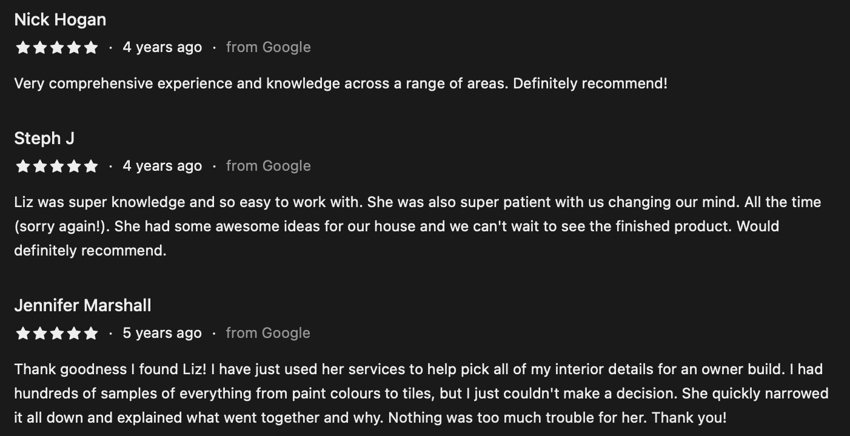Click 'from Google' on Jennifer Marshall's review
Viewport: 850px width, 436px height.
268,333
